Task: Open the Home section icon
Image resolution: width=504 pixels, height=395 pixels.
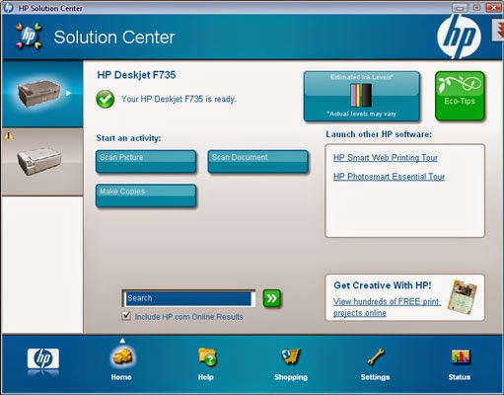Action: point(121,356)
